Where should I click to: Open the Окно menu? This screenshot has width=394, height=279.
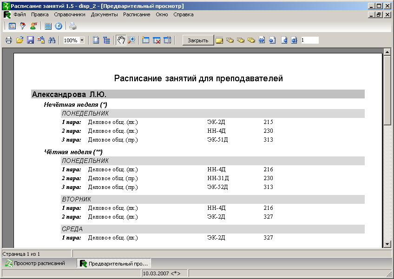pyautogui.click(x=162, y=14)
